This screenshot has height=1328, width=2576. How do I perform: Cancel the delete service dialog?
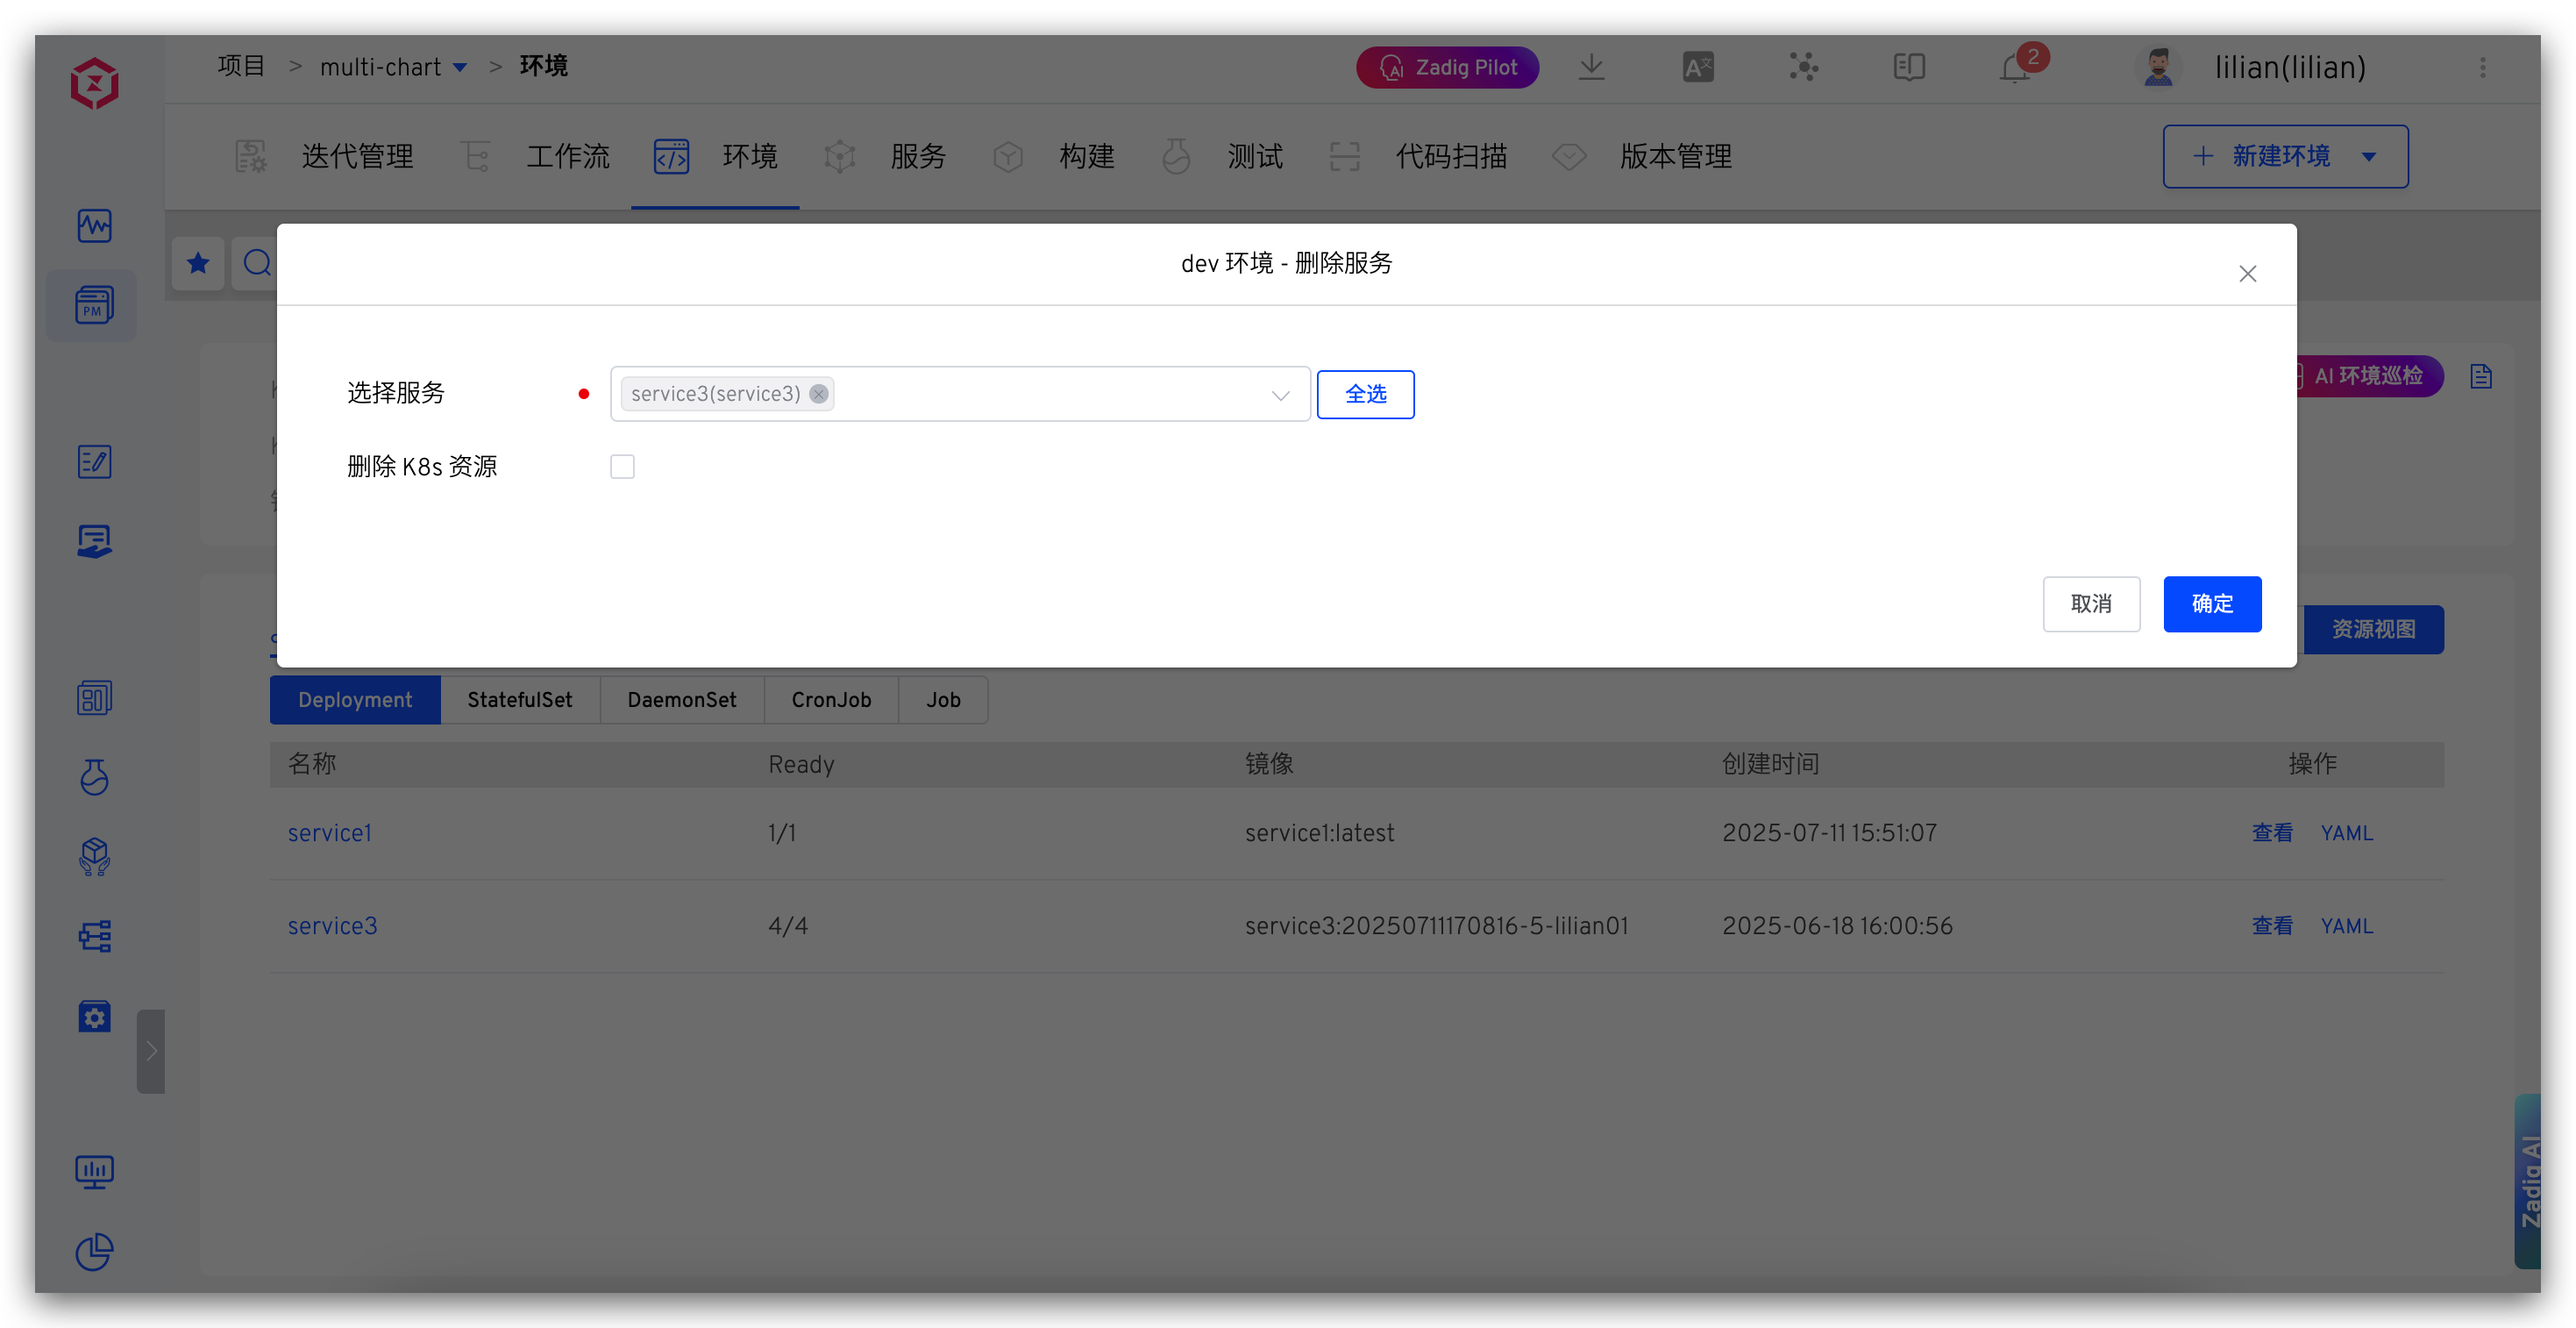point(2090,604)
